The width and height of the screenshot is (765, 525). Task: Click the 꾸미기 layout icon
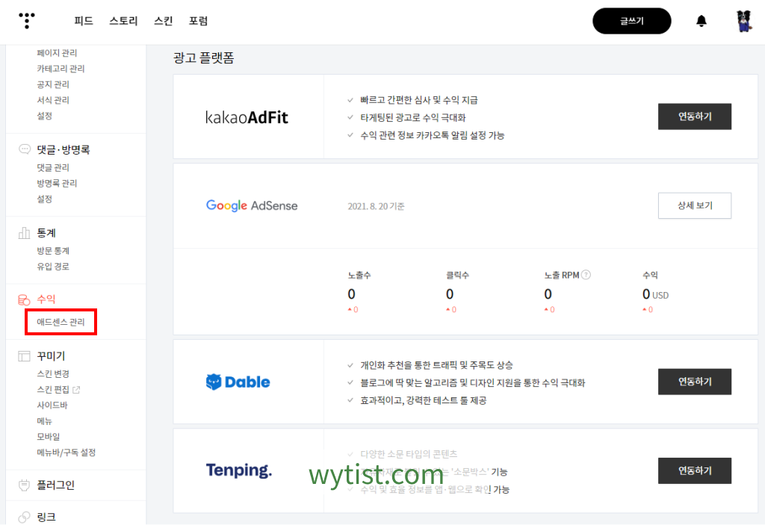pos(25,356)
